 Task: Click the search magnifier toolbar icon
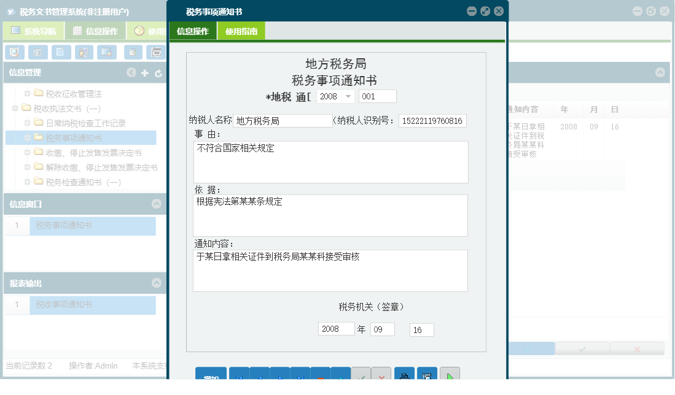coord(14,53)
